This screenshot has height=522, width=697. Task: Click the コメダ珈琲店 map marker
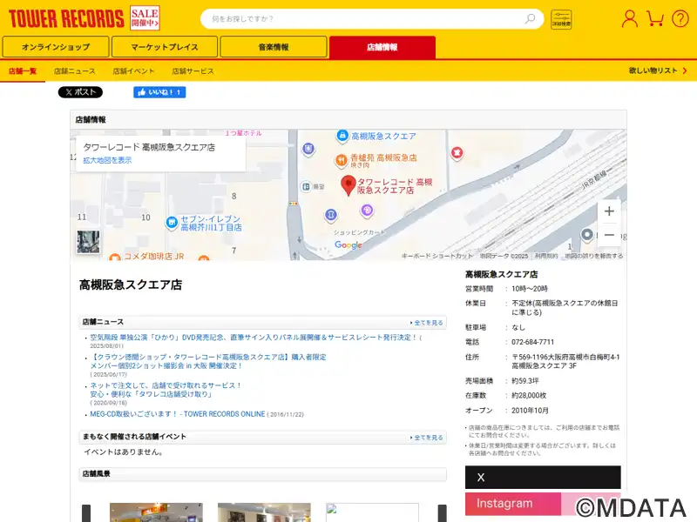(x=115, y=257)
